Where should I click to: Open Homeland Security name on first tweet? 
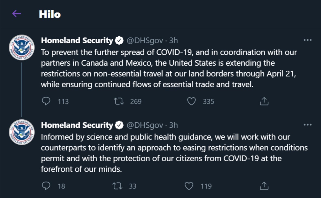tap(77, 40)
